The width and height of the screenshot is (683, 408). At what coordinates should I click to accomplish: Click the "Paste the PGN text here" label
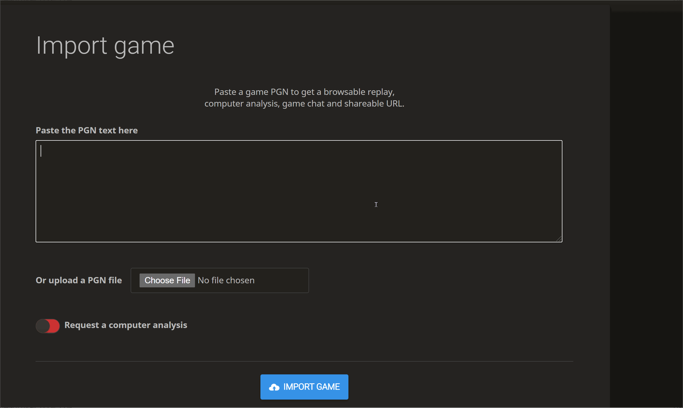click(86, 130)
